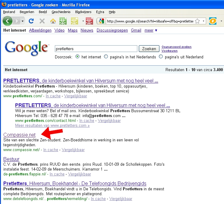This screenshot has width=224, height=204.
Task: Open the address bar history dropdown arrow
Action: point(203,21)
